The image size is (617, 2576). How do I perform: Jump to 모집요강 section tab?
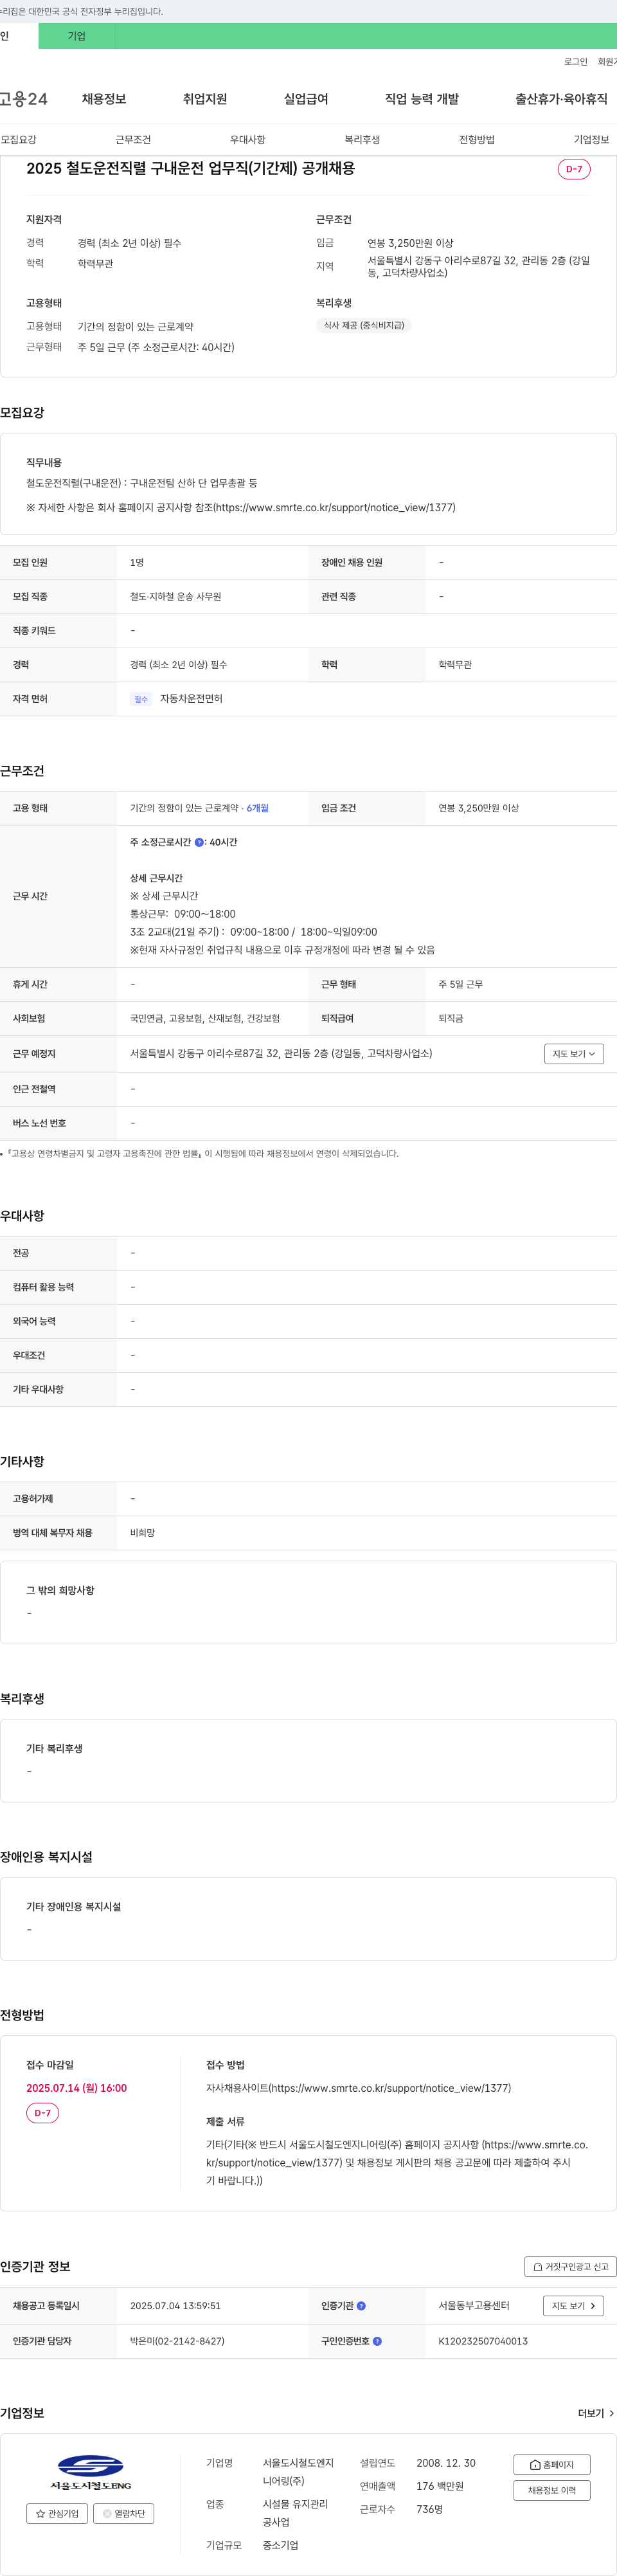point(19,139)
